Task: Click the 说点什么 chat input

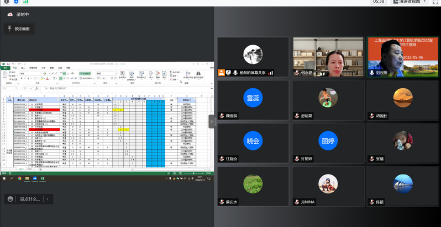Action: click(31, 199)
